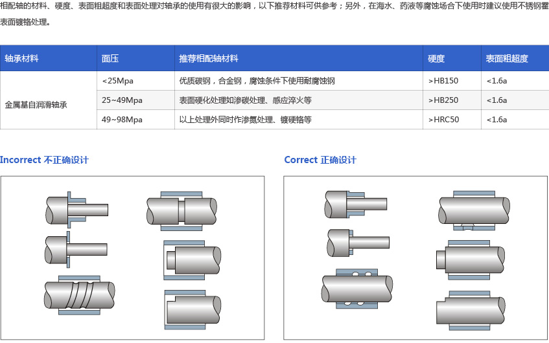
Task: Click the '硬度' column header
Action: pos(436,58)
